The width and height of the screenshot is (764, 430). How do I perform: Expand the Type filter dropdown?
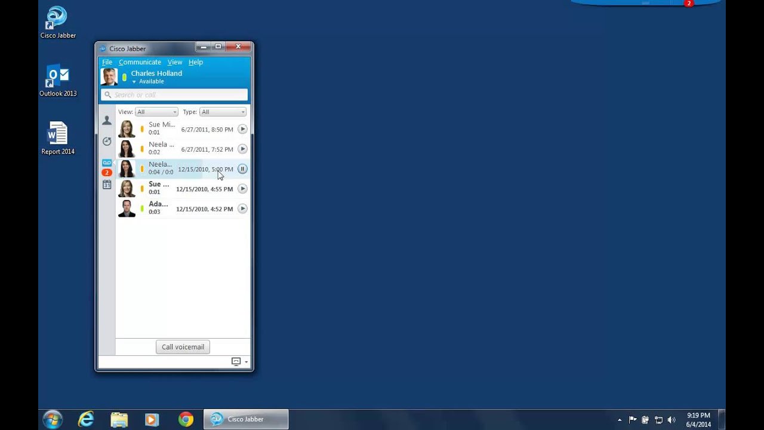(x=223, y=112)
